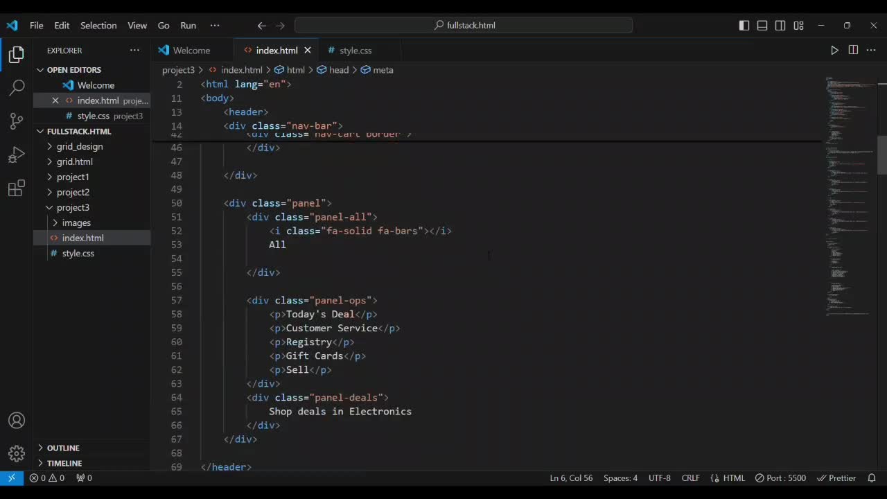Viewport: 887px width, 499px height.
Task: Change indentation Spaces: 4
Action: pyautogui.click(x=620, y=478)
